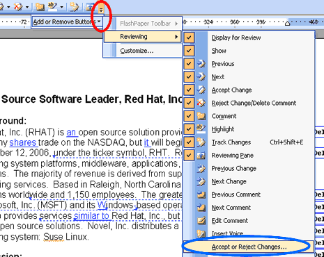Click the misspelled word "Suse" in the document
Viewport: 324px width, 257px height.
[x=53, y=237]
